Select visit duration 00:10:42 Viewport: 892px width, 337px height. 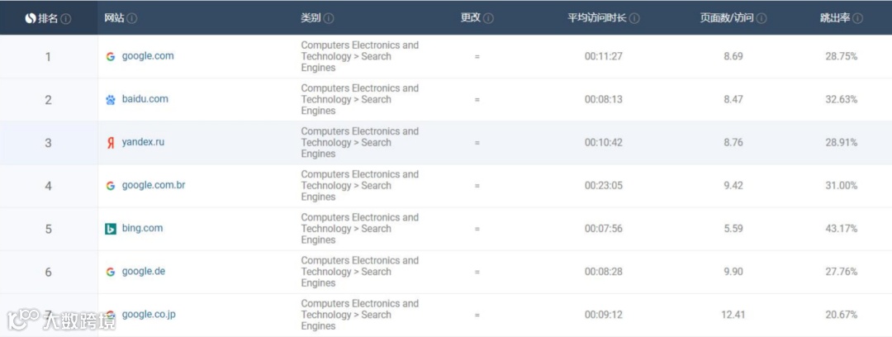coord(603,142)
